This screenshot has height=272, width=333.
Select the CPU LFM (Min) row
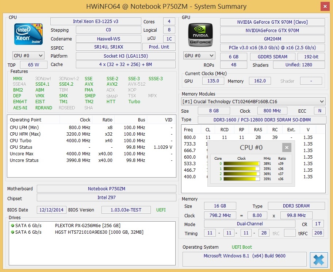point(91,127)
